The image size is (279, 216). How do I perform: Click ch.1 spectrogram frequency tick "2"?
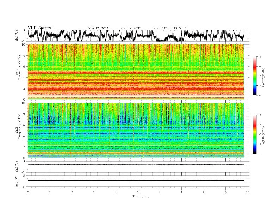24,89
